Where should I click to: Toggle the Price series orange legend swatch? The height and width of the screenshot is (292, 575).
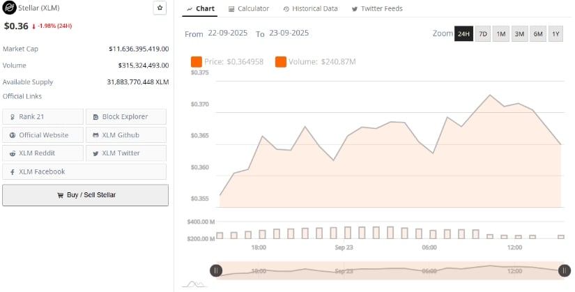click(197, 62)
